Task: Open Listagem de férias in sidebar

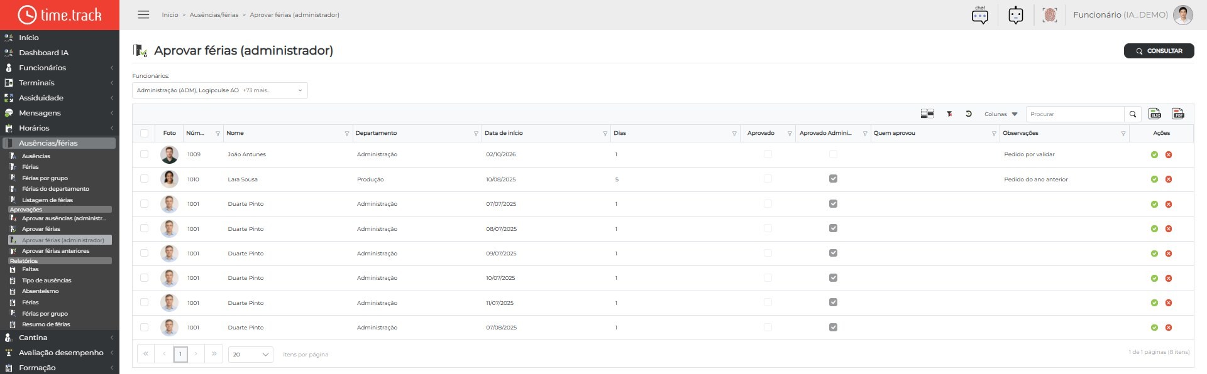Action: (47, 200)
